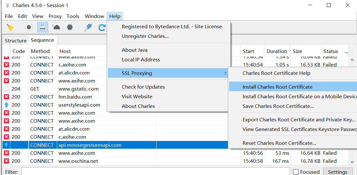The height and width of the screenshot is (175, 357).
Task: Select the Sequence tab
Action: (x=42, y=40)
